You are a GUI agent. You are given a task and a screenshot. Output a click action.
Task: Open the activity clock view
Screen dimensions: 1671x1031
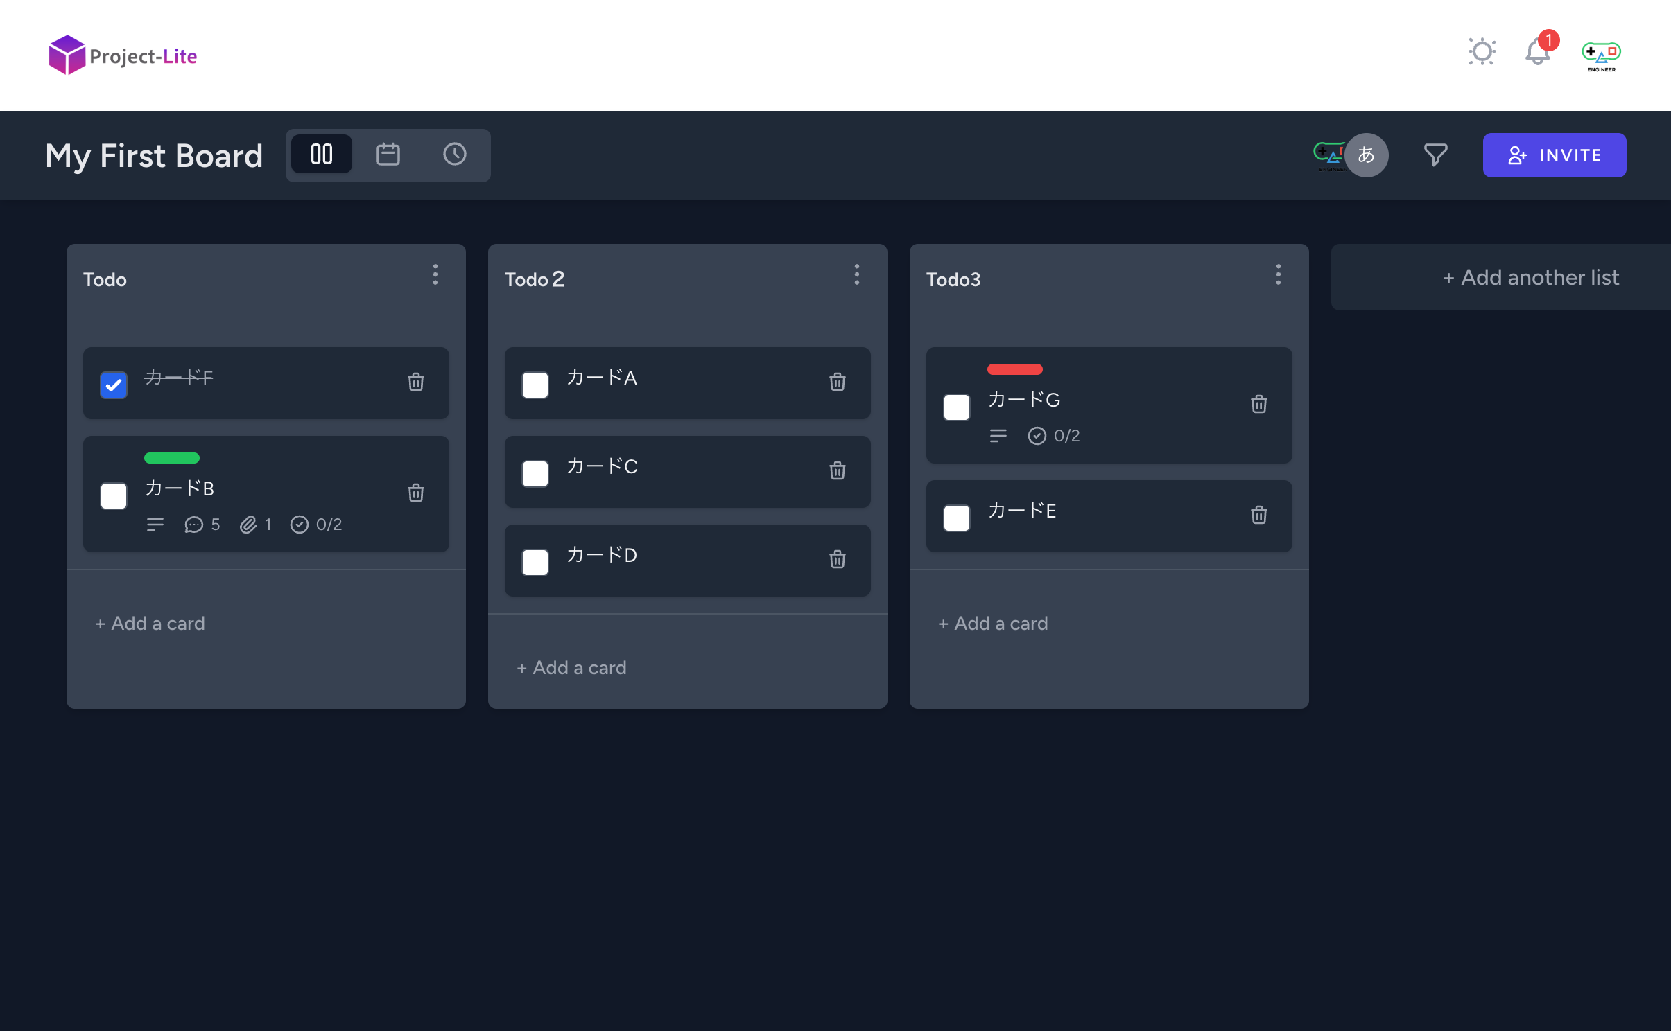click(454, 155)
